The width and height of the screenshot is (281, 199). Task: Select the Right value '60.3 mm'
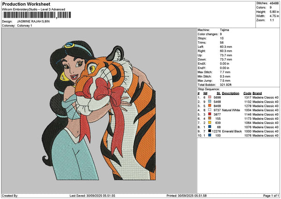226,51
